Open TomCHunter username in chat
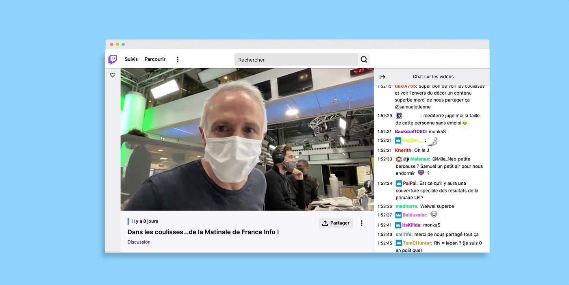The width and height of the screenshot is (569, 285). click(417, 243)
